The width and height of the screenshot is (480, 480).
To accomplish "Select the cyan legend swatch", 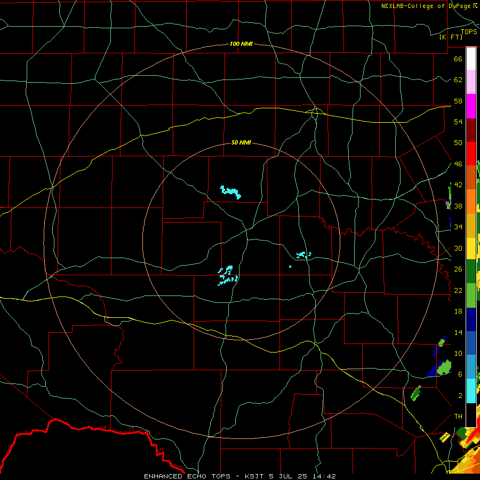I will click(471, 391).
